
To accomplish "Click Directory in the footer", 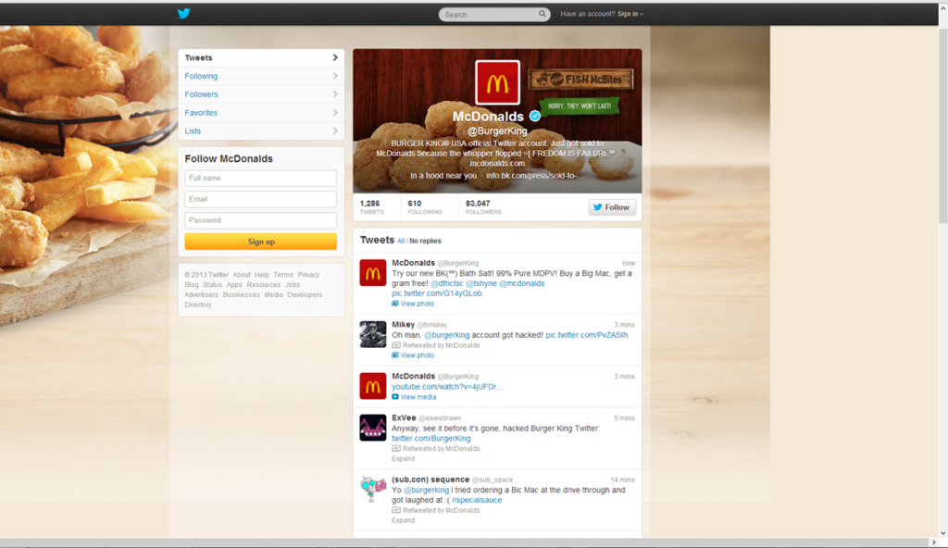I will click(198, 305).
